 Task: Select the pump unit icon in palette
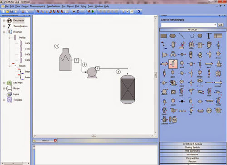(x=164, y=92)
